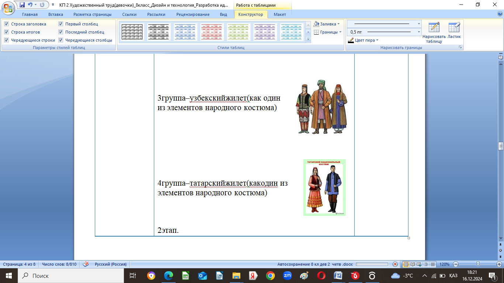Open the Вставка ribbon tab
504x283 pixels.
pos(55,14)
